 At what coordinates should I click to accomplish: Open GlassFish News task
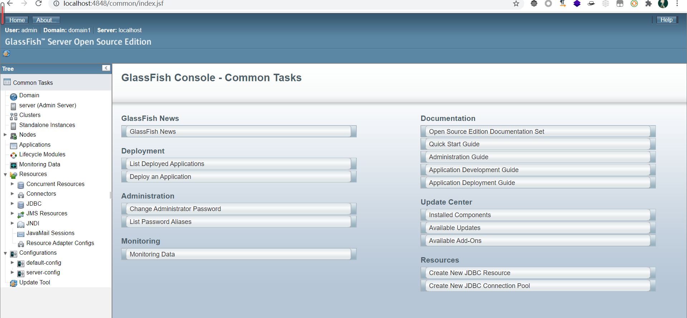(239, 131)
